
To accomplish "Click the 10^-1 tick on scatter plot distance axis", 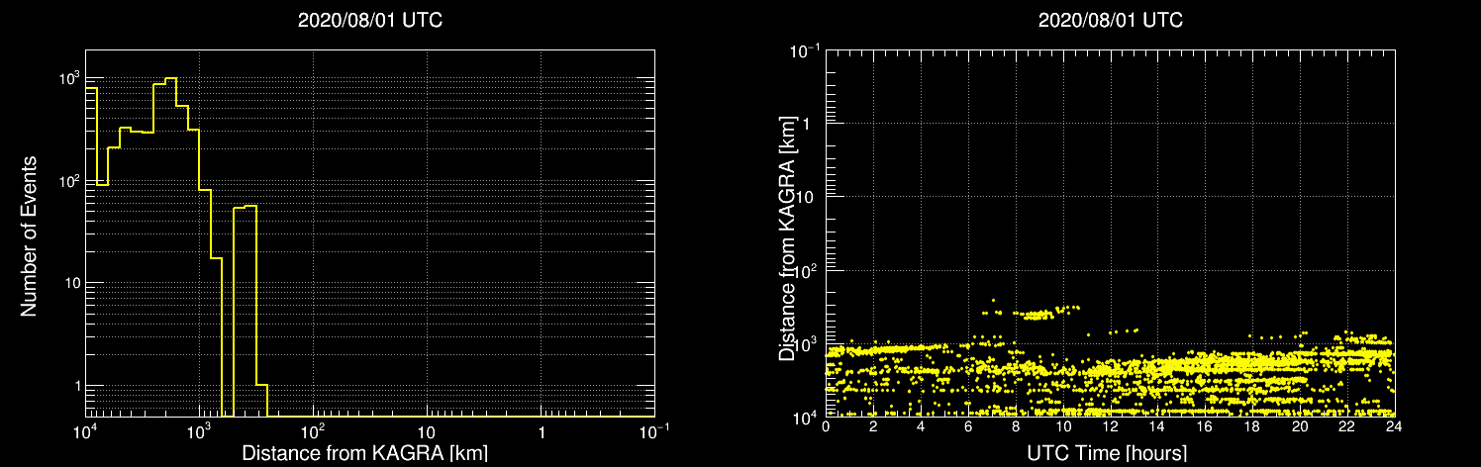I will click(807, 49).
